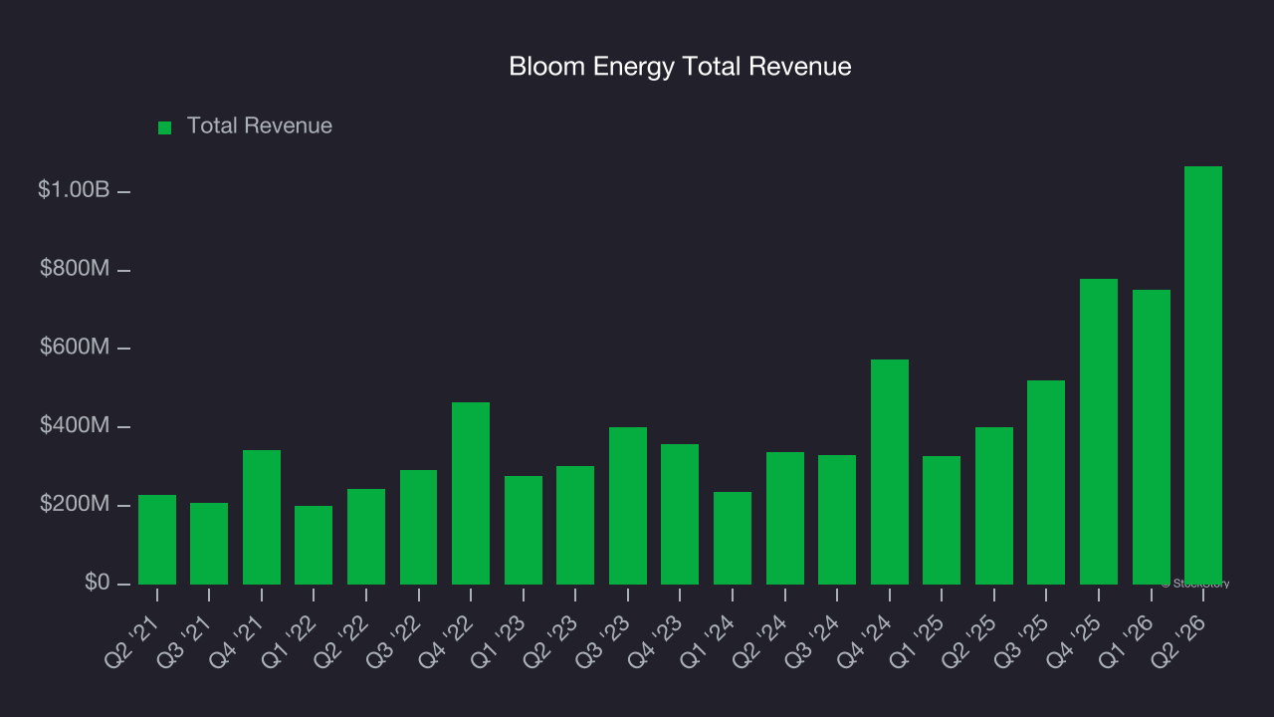This screenshot has width=1274, height=717.
Task: Select the Total Revenue legend label
Action: click(260, 126)
